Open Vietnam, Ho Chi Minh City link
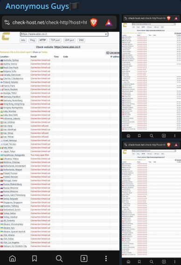181x265 pixels. tap(15, 246)
